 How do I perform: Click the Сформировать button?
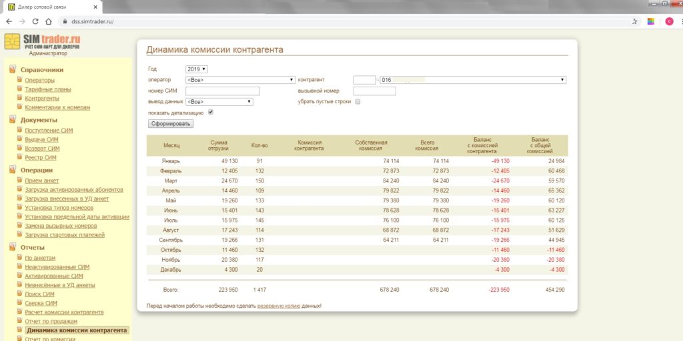click(x=171, y=123)
